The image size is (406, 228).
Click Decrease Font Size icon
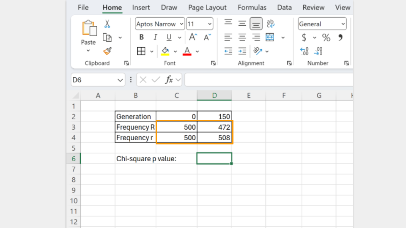click(x=207, y=37)
